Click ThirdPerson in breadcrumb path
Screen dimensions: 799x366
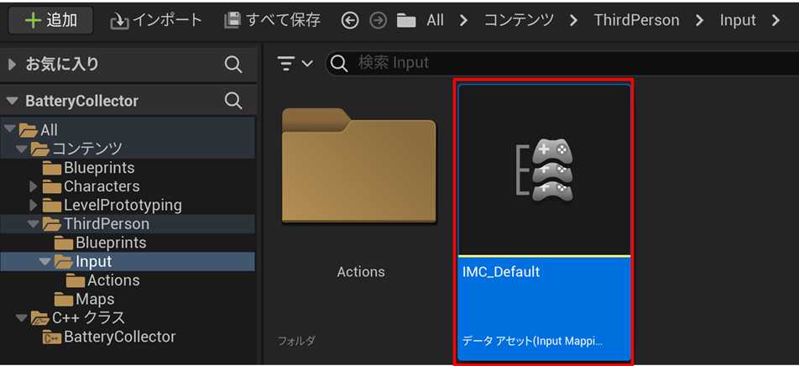point(636,20)
